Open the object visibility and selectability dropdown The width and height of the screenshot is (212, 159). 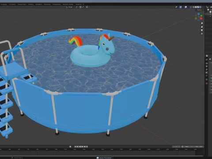pos(177,7)
